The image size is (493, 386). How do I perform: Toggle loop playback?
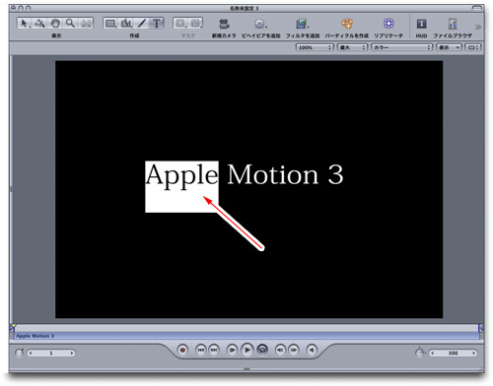[x=262, y=350]
